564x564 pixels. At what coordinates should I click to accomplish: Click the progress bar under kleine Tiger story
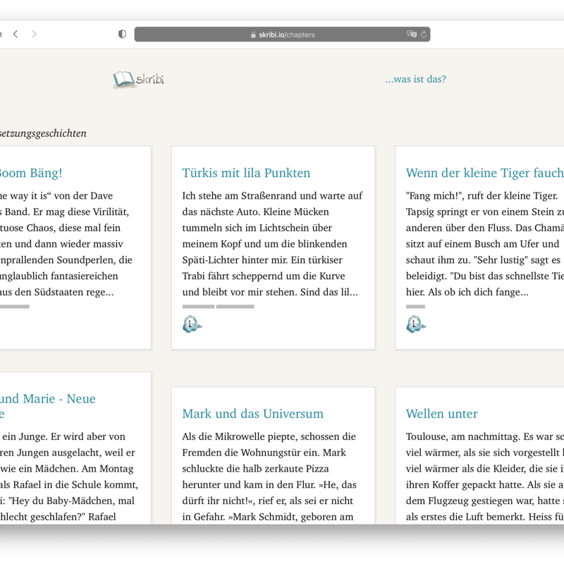tap(415, 307)
